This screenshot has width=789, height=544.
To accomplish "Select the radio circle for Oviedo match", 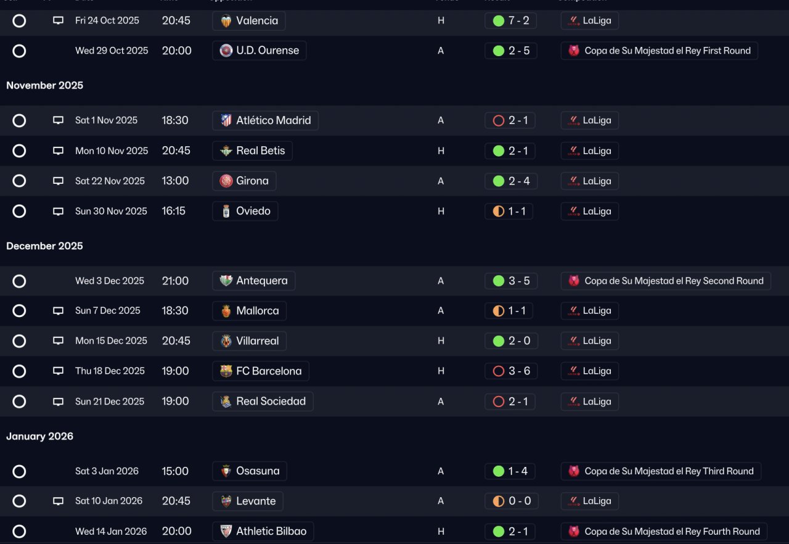I will click(x=19, y=211).
